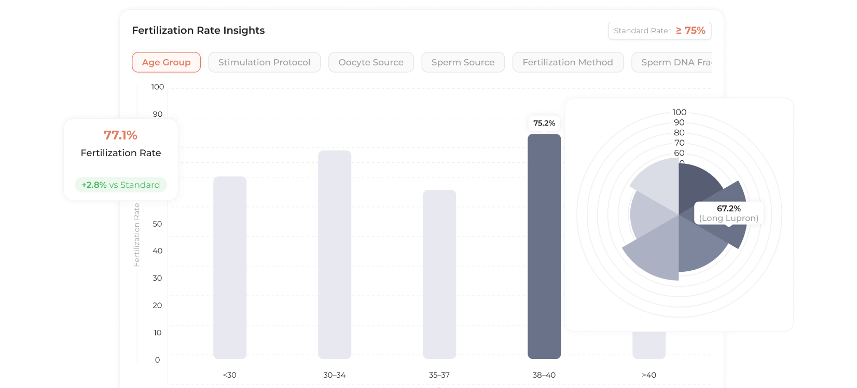Select the Age Group tab
This screenshot has height=388, width=857.
point(166,62)
